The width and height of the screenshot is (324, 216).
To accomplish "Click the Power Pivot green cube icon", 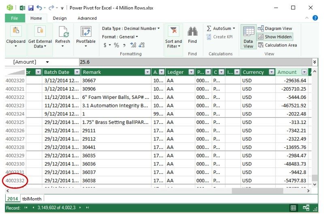I will coord(10,8).
